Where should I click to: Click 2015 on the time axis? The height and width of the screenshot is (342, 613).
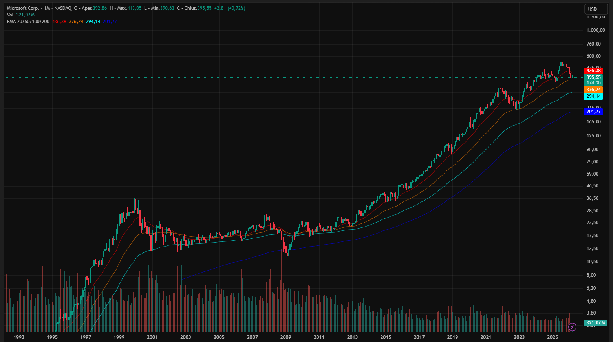(x=386, y=337)
